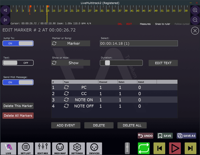Image resolution: width=200 pixels, height=155 pixels.
Task: Go to the previous marker with the yellow button
Action: pyautogui.click(x=159, y=148)
